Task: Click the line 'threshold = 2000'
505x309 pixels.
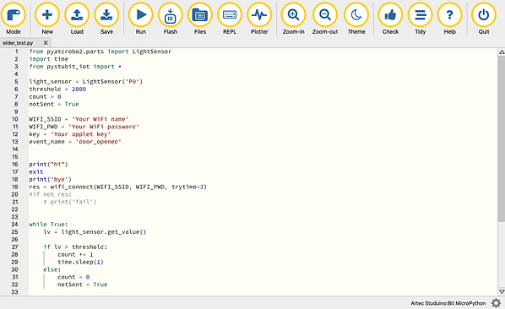Action: (x=57, y=89)
